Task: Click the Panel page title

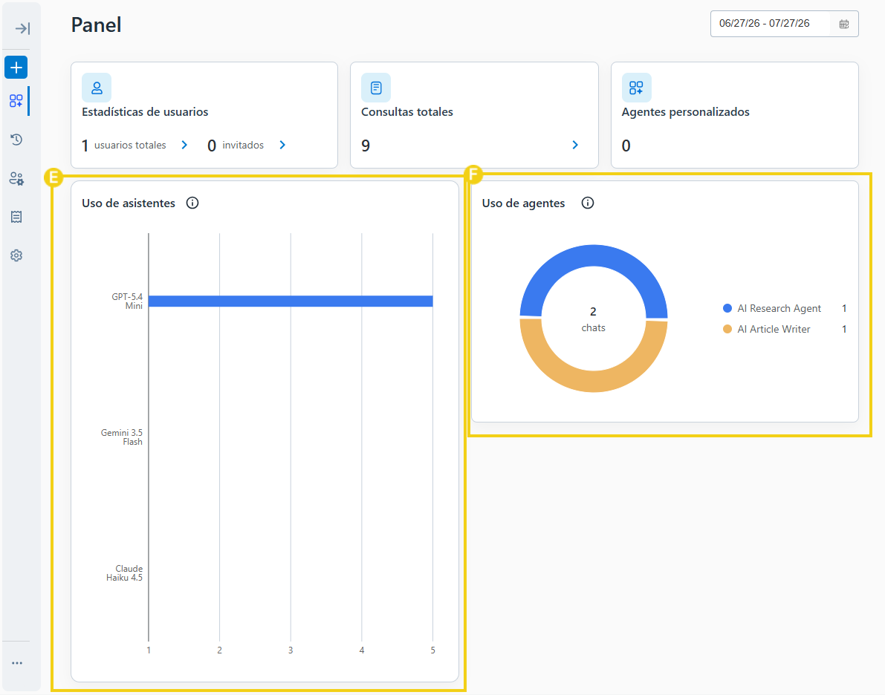Action: point(97,25)
